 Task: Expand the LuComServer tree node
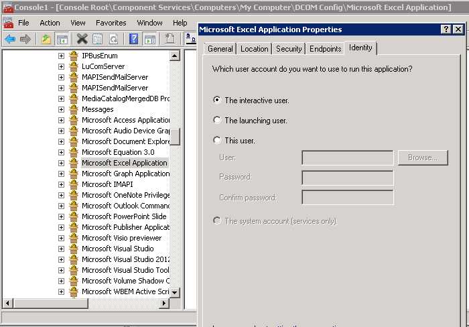pyautogui.click(x=62, y=67)
